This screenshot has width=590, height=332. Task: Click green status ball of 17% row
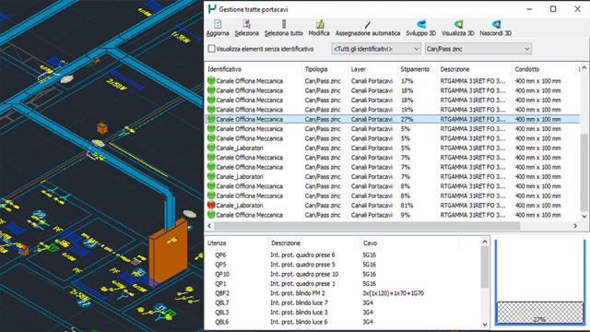coord(211,80)
